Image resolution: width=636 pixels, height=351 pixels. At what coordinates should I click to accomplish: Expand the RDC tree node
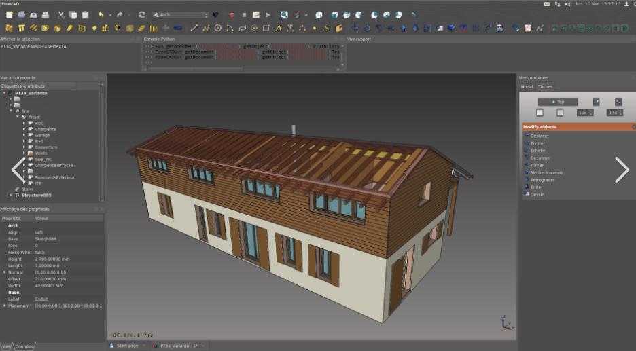[24, 123]
